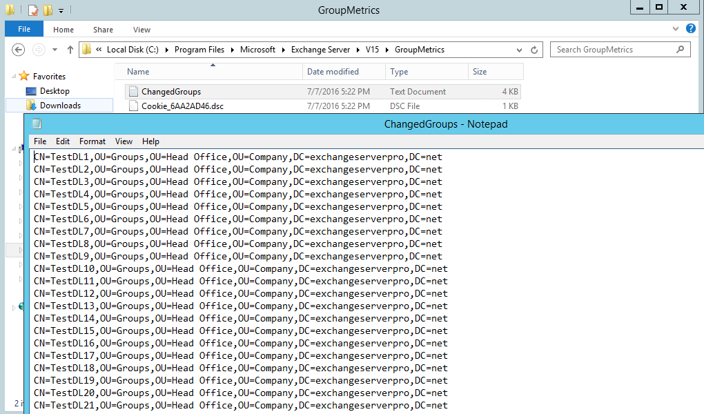Create a new folder using the toolbar icon

(x=47, y=10)
